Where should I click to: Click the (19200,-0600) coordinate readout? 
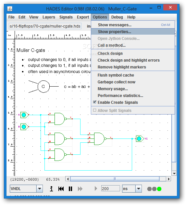24,179
